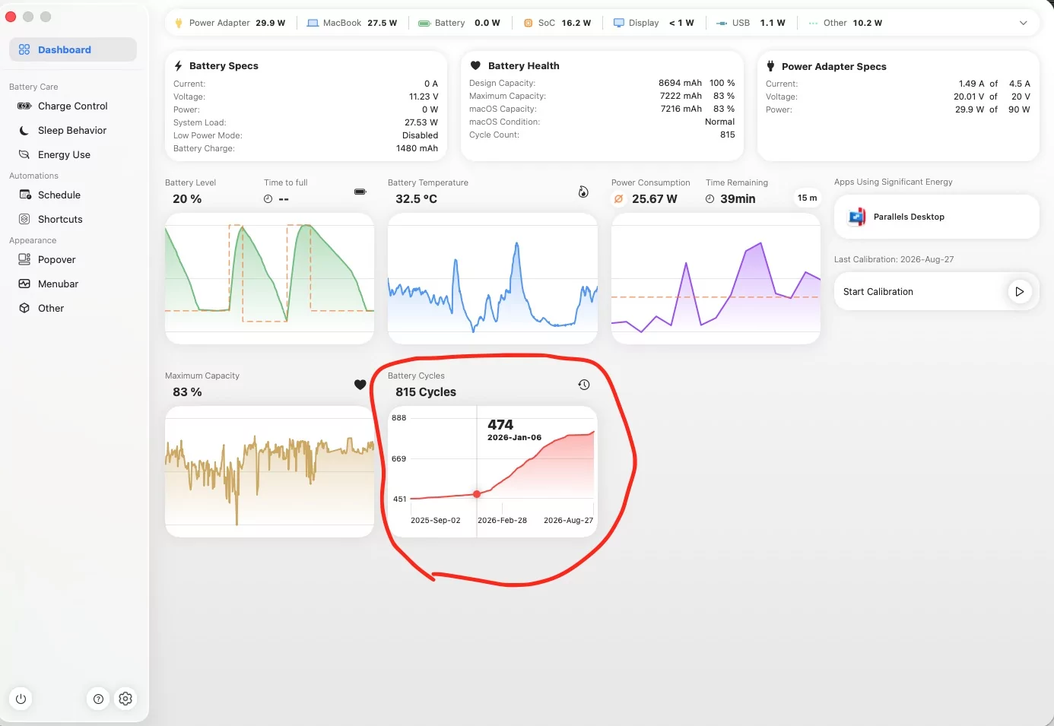The height and width of the screenshot is (726, 1054).
Task: Open the help question mark icon
Action: (x=98, y=699)
